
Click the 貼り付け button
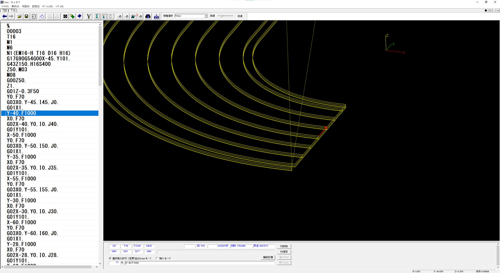point(284,257)
